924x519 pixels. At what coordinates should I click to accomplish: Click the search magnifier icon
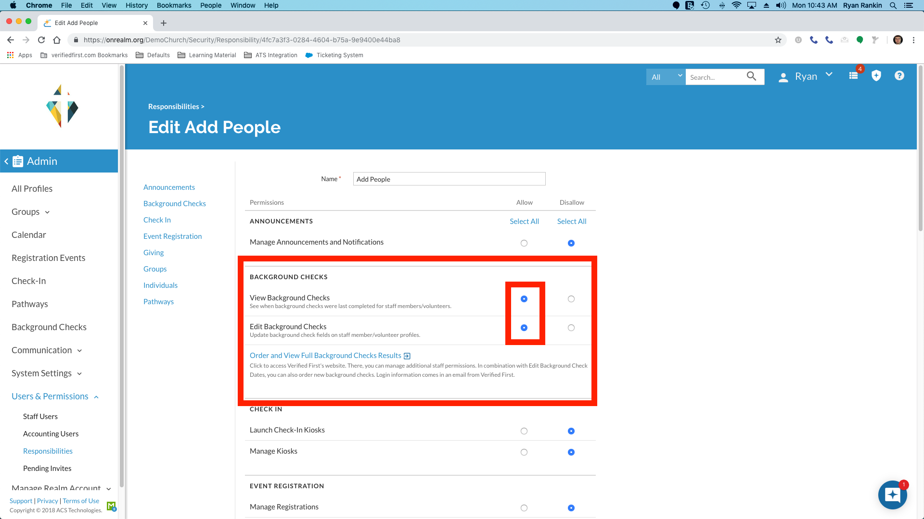[751, 76]
